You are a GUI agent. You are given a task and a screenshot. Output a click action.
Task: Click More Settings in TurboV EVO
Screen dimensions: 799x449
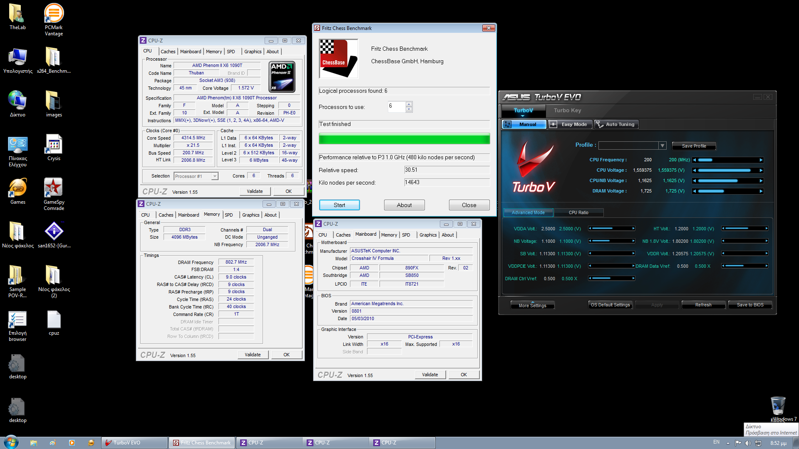(x=532, y=305)
